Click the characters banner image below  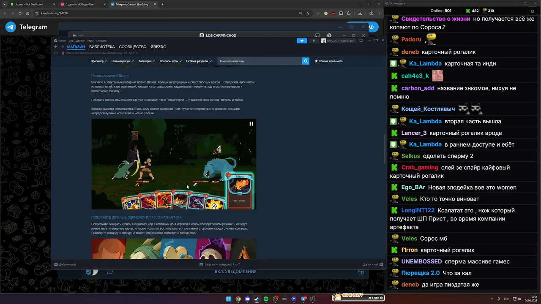(x=174, y=249)
